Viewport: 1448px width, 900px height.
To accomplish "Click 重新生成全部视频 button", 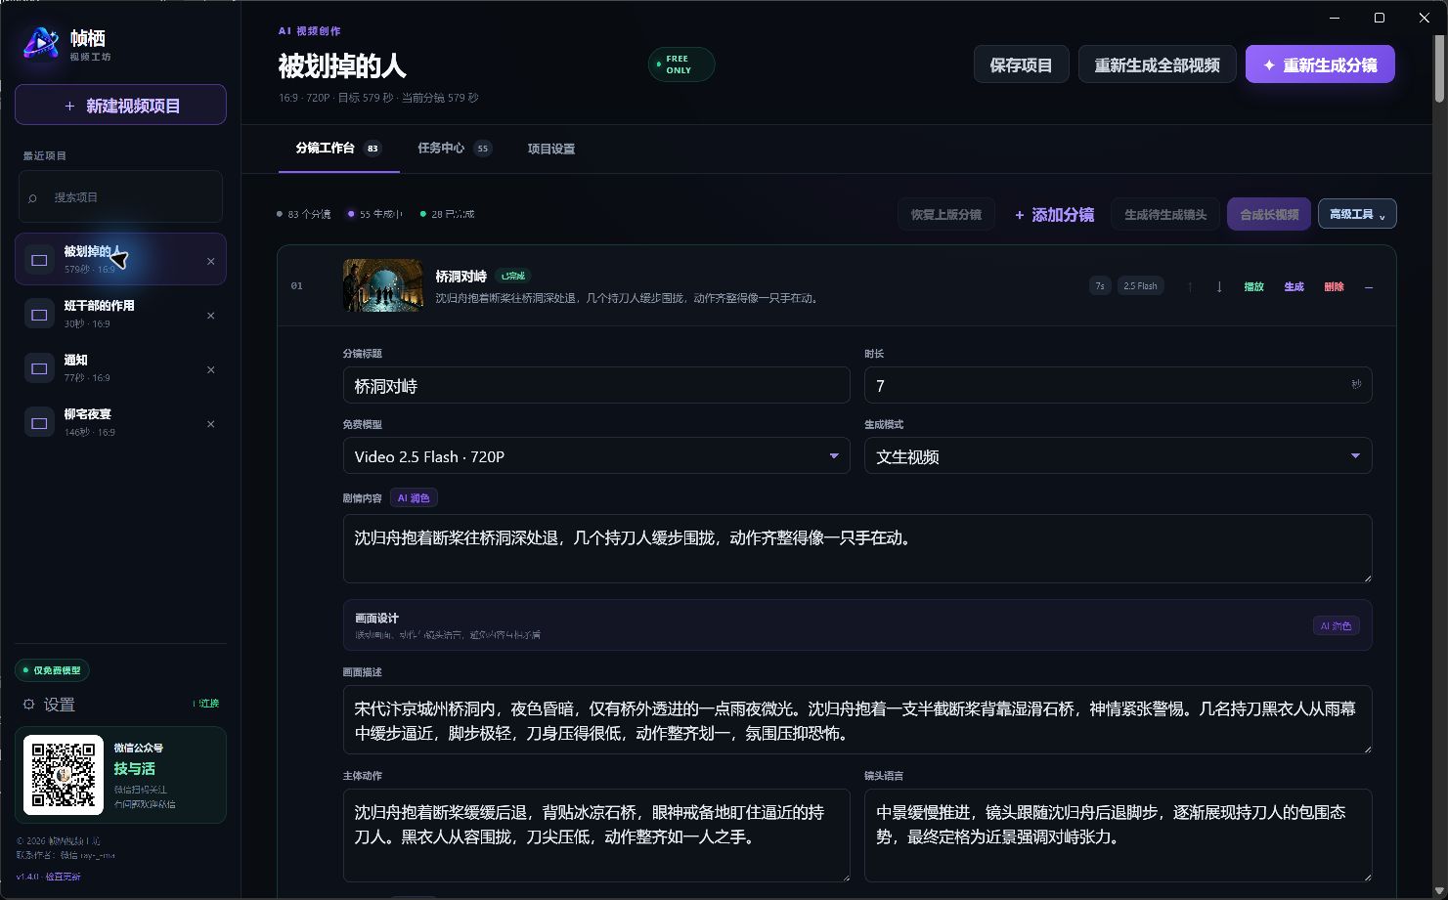I will point(1157,65).
